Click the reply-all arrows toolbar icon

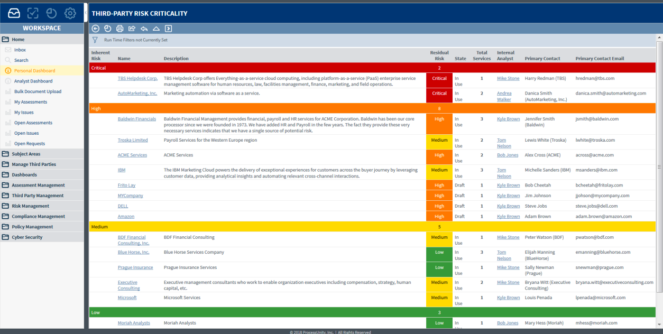click(x=144, y=29)
